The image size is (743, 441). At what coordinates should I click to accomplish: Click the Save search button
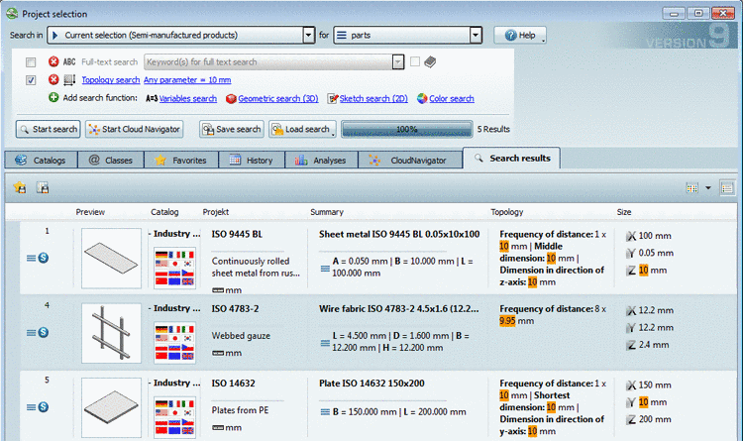tap(232, 129)
